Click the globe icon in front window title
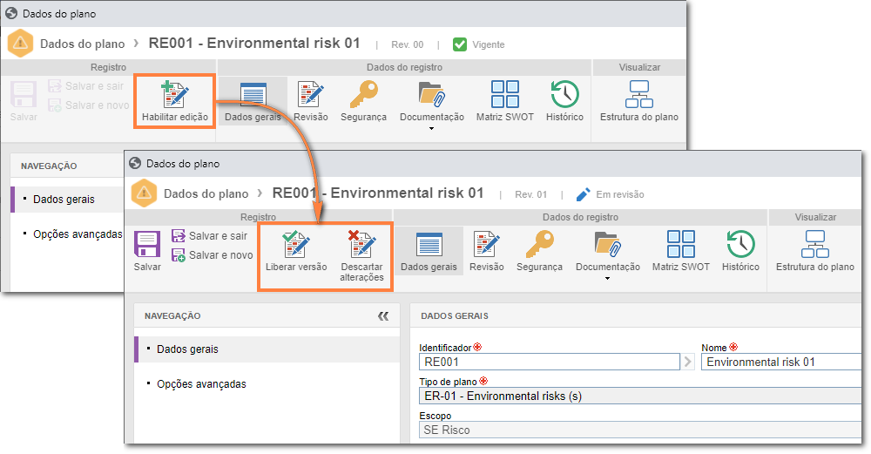Screen dimensions: 871x454 (135, 163)
